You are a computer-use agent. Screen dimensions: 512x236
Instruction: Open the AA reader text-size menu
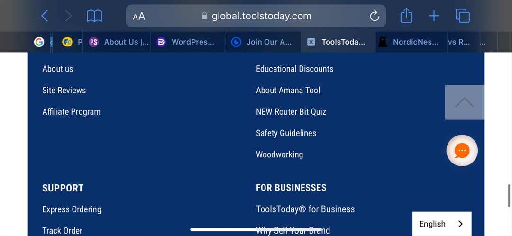139,16
